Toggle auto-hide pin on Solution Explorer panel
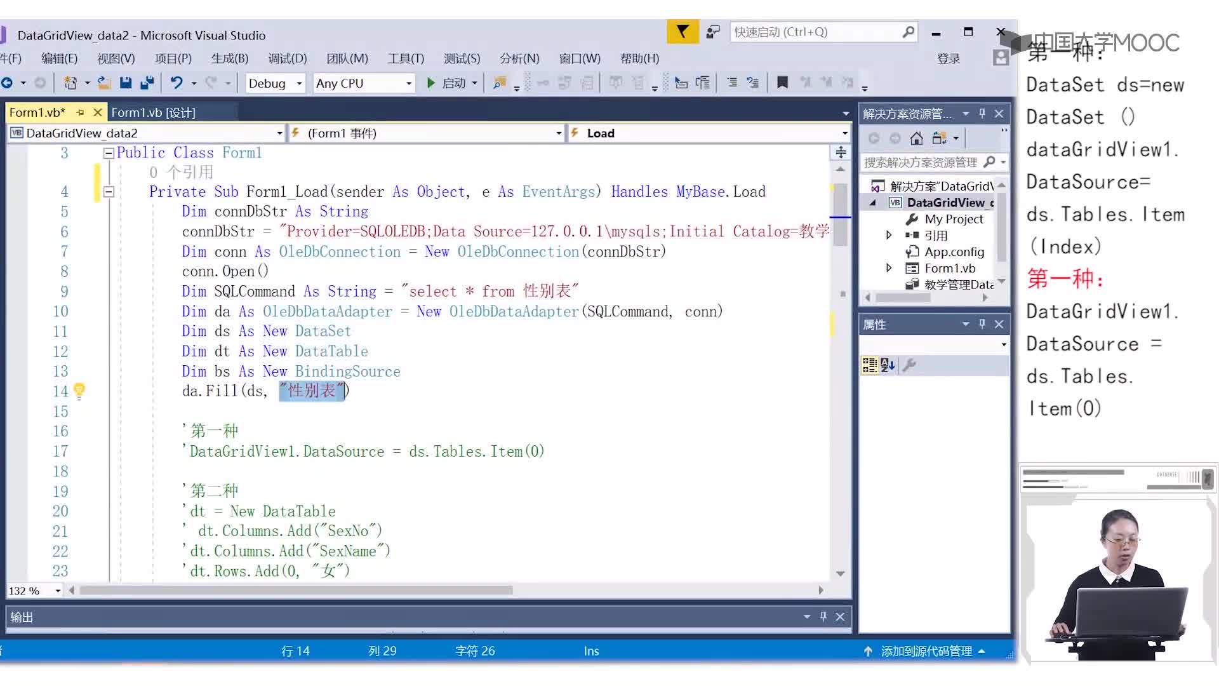This screenshot has height=686, width=1219. coord(982,113)
